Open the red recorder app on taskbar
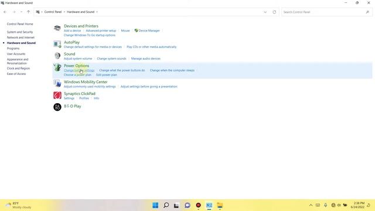Image resolution: width=375 pixels, height=211 pixels. (198, 205)
